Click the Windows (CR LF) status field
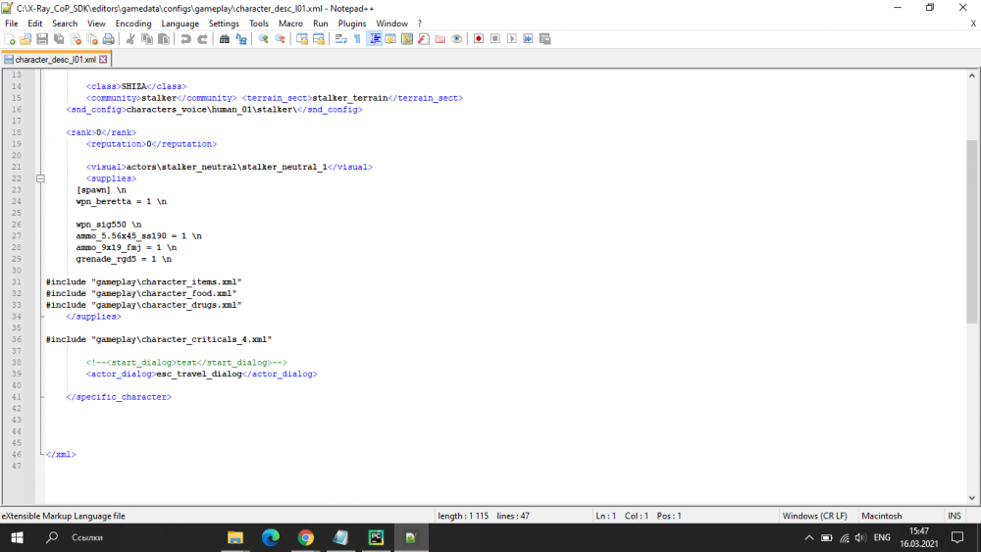The width and height of the screenshot is (981, 552). coord(814,516)
